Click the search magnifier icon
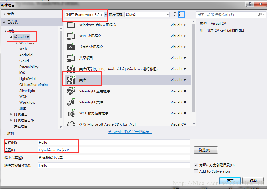 [260, 15]
